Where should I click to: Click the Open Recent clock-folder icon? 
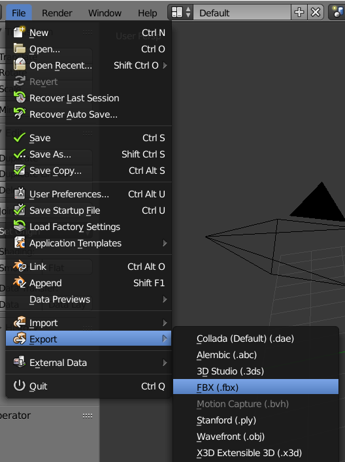coord(20,65)
